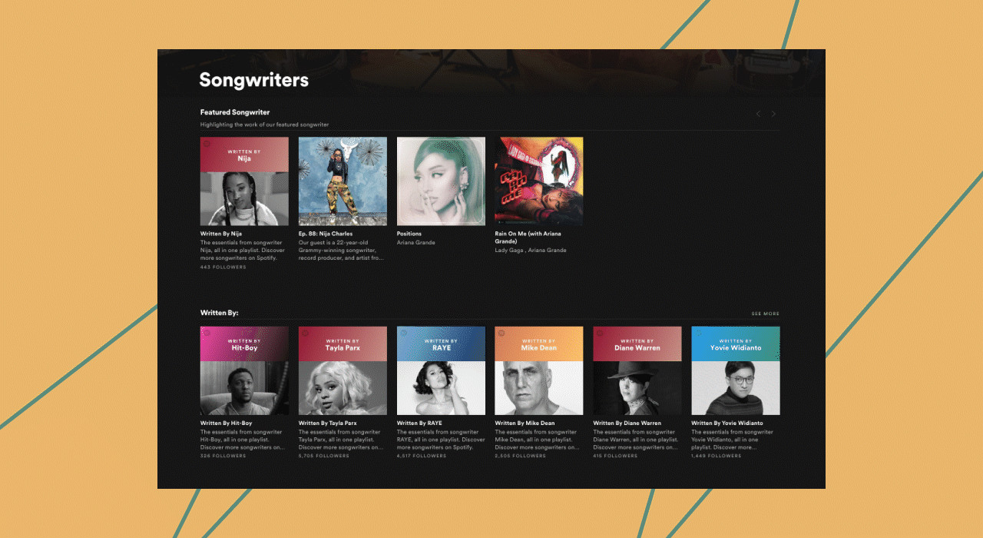Open the Rain On Me single artwork
Screen dimensions: 983x538
tap(539, 181)
